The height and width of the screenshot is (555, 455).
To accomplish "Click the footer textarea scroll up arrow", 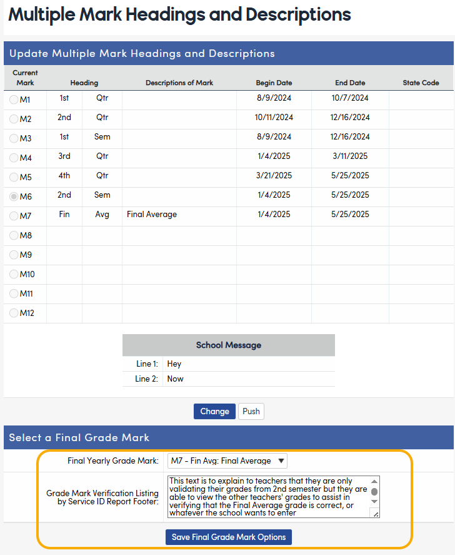I will [x=374, y=481].
